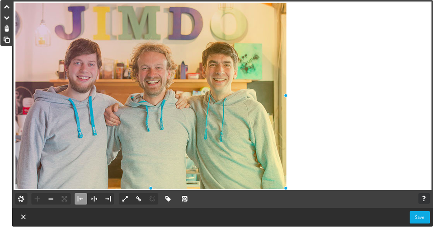
Task: Click the right-edge resize handle dot
Action: coord(286,95)
